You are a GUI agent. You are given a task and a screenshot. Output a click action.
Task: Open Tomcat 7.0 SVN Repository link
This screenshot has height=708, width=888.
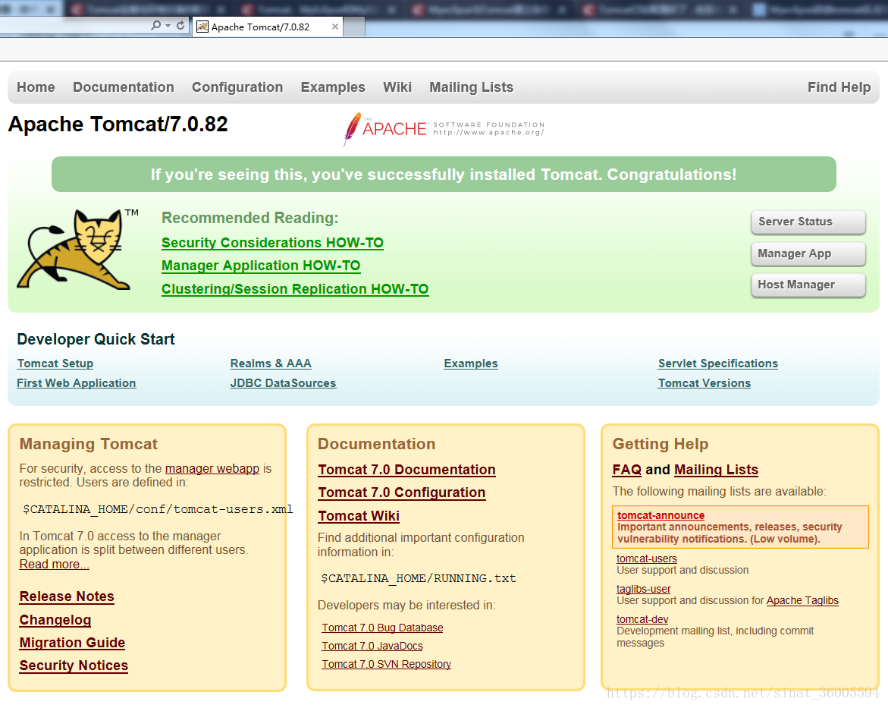(x=386, y=664)
